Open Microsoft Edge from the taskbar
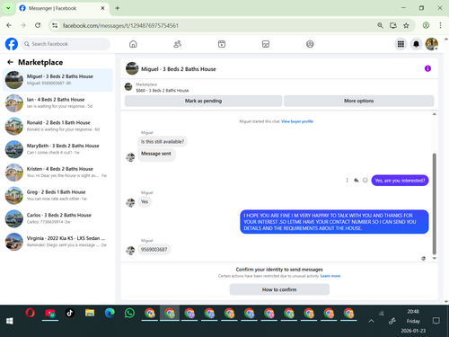The width and height of the screenshot is (449, 337). 110,314
